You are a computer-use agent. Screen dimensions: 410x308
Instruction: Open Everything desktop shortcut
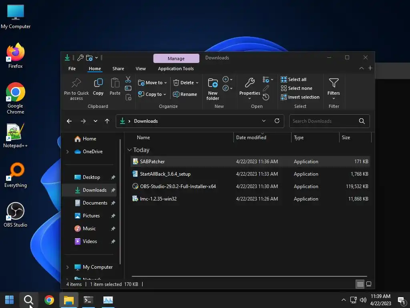point(16,175)
